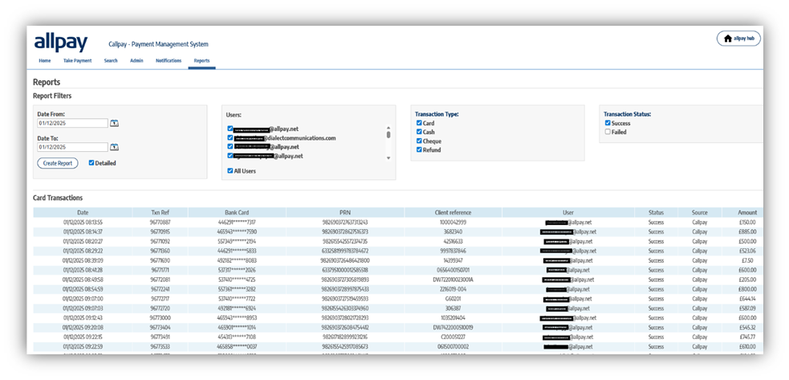Open the Take Payment tab
This screenshot has width=789, height=380.
click(78, 60)
